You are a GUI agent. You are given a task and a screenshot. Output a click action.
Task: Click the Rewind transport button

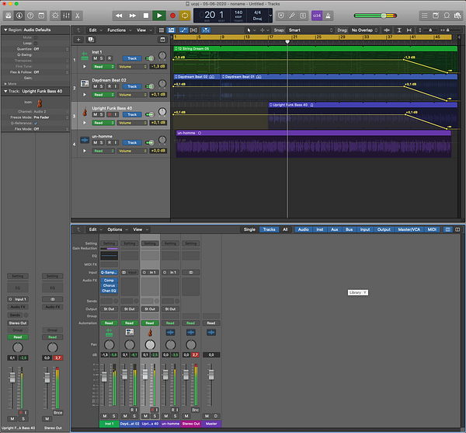(x=119, y=15)
